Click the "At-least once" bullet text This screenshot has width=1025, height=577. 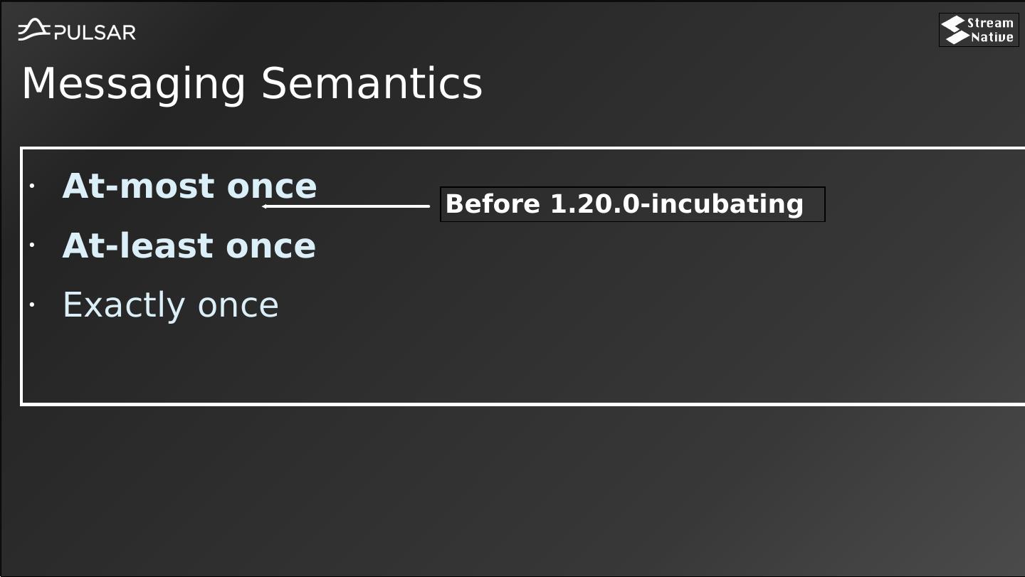point(189,246)
